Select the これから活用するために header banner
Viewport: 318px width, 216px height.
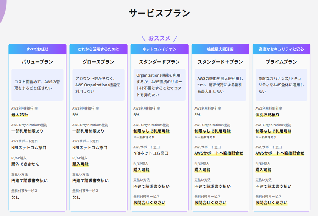click(x=98, y=49)
